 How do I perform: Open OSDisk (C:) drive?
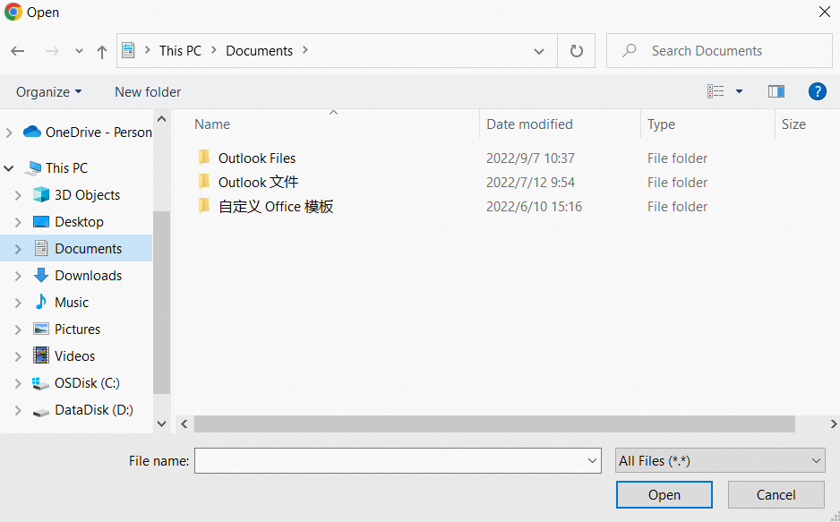pyautogui.click(x=87, y=383)
